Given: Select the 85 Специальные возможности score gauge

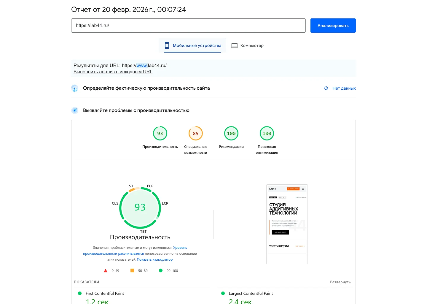Looking at the screenshot, I should tap(196, 134).
